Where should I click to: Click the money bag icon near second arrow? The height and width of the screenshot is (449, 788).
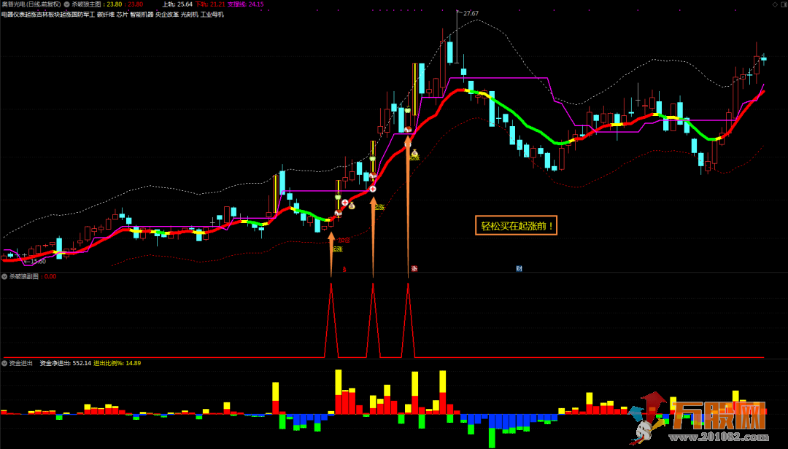[352, 206]
